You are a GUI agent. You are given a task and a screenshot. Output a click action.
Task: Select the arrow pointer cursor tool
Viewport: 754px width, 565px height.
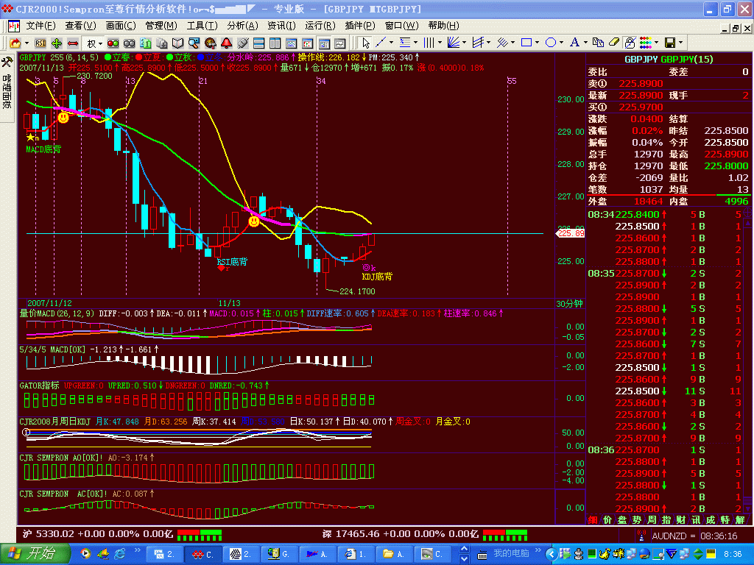pos(365,43)
